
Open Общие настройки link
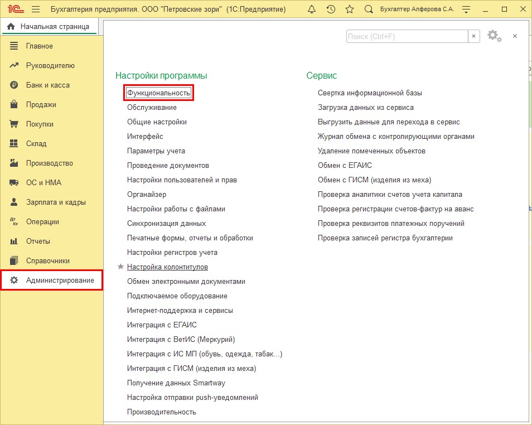coord(157,122)
